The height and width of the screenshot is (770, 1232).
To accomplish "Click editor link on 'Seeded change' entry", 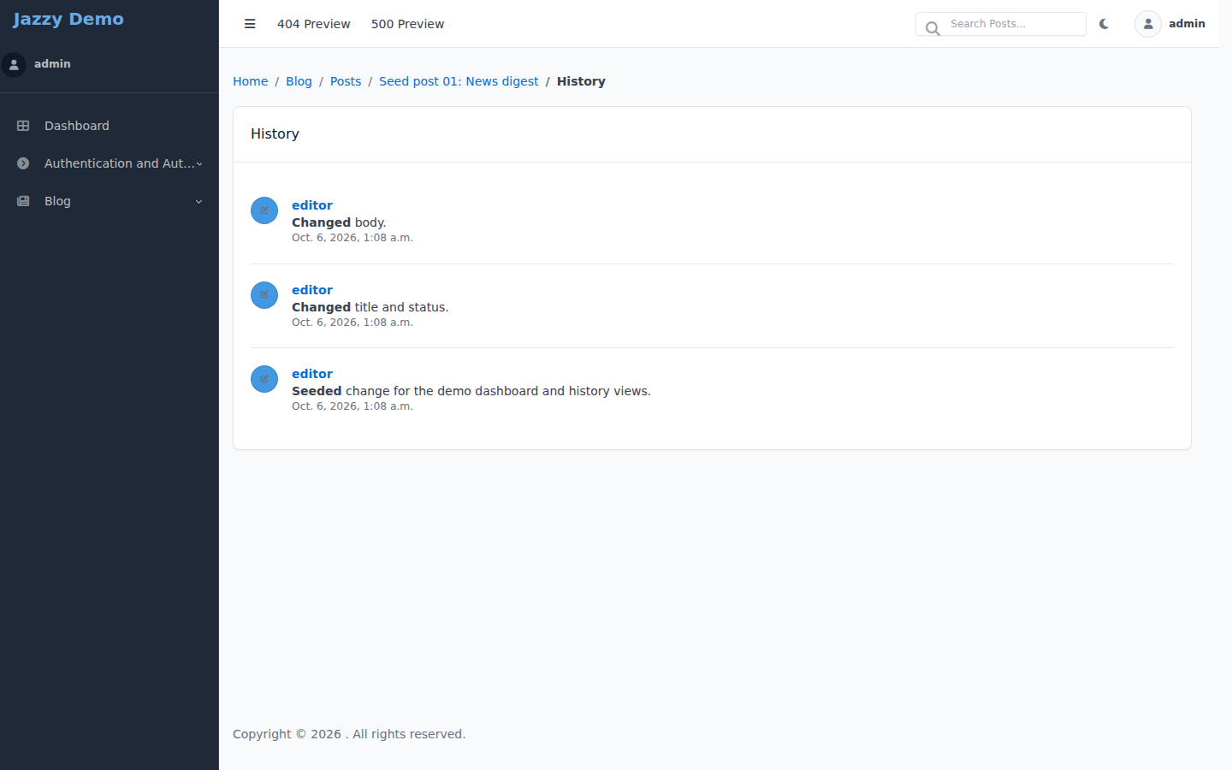I will click(x=312, y=374).
